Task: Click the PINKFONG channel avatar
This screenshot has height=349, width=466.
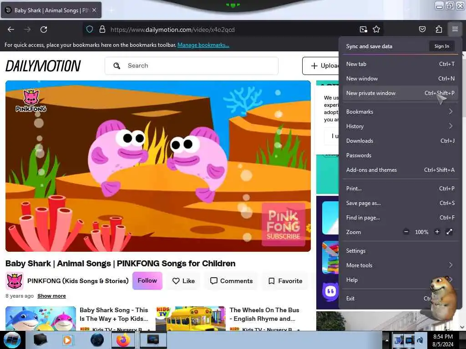Action: [14, 281]
